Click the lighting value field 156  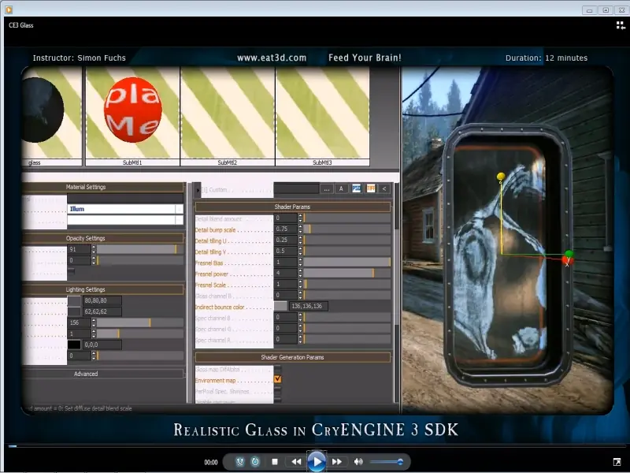80,322
